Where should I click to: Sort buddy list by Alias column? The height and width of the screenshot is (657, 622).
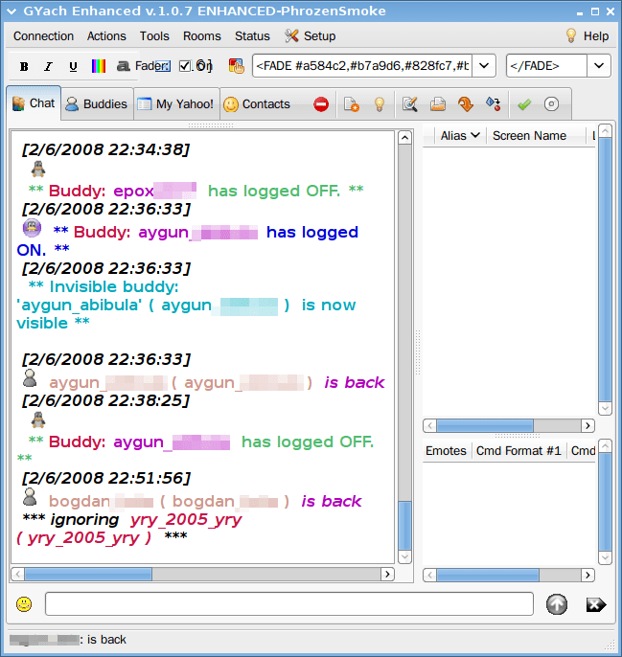pos(460,136)
